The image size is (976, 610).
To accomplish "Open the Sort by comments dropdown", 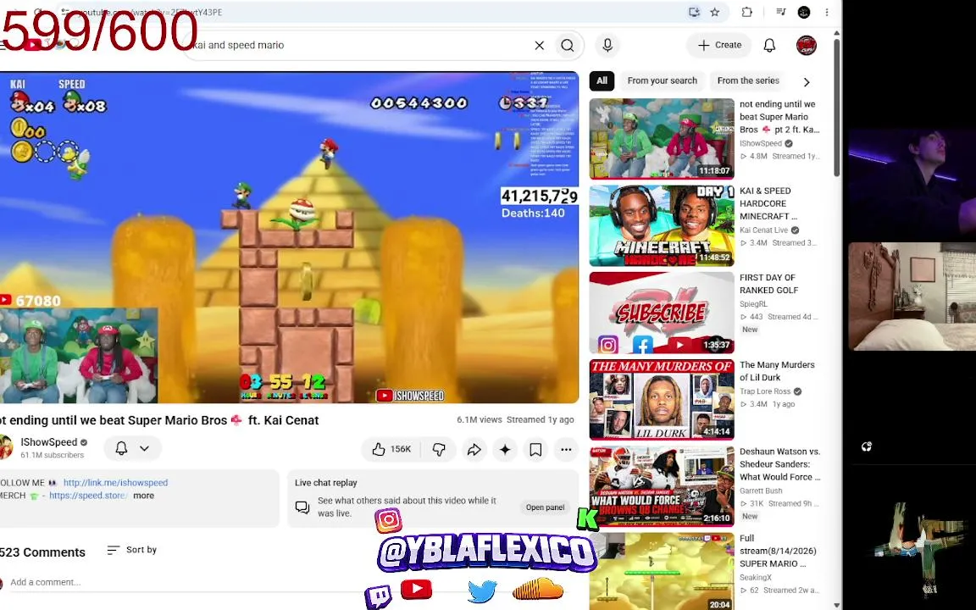I will pos(132,550).
